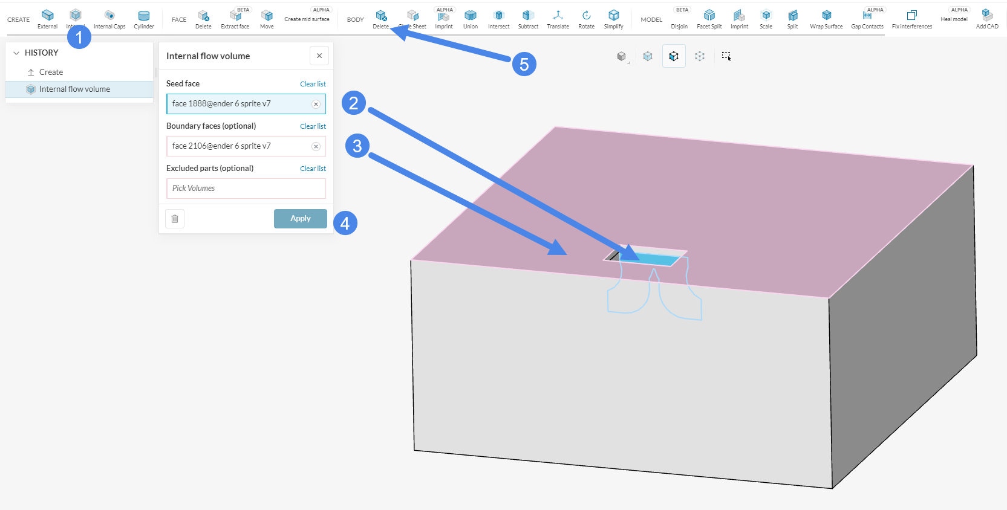Open the Extract face tool
1007x510 pixels.
click(x=235, y=19)
